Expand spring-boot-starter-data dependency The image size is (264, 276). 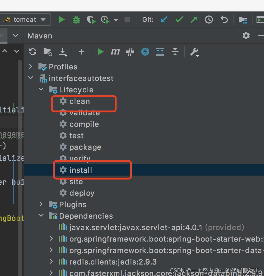pos(51,250)
